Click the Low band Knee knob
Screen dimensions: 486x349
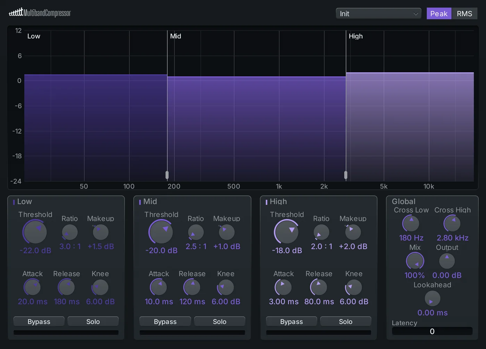[100, 287]
